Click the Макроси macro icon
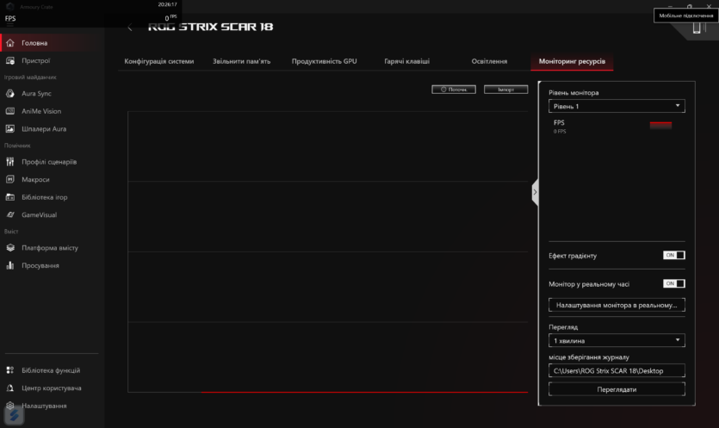The image size is (719, 428). point(10,179)
